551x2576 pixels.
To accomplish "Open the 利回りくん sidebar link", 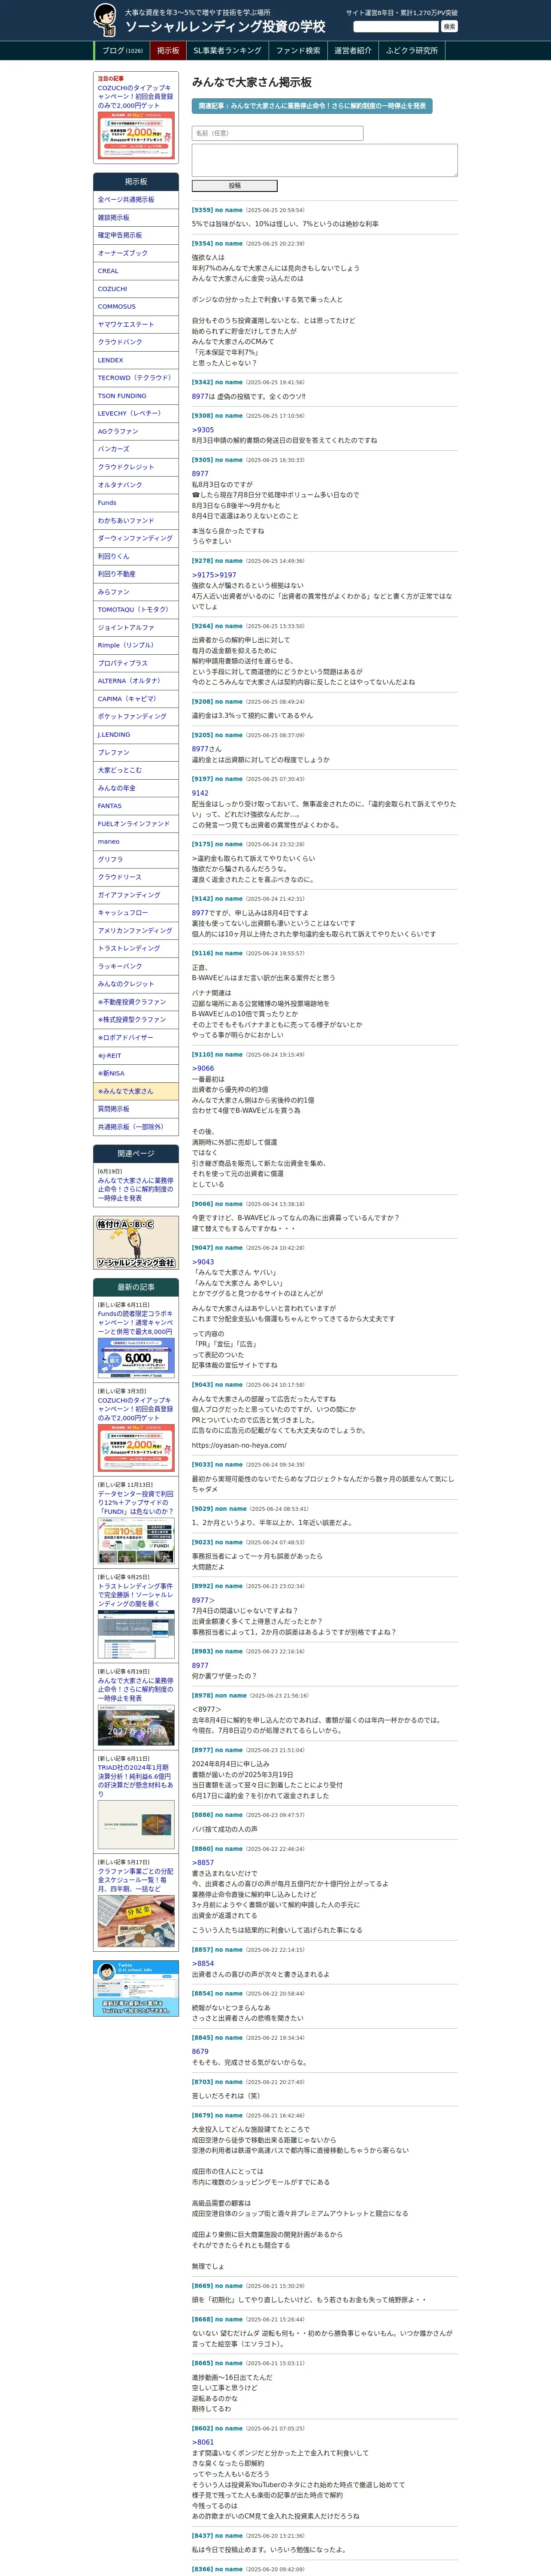I will click(x=136, y=556).
